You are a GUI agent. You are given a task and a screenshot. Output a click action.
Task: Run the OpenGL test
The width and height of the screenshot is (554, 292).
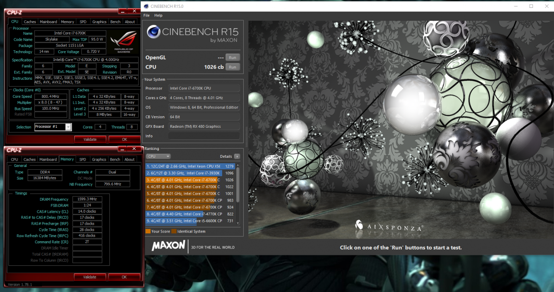tap(233, 58)
